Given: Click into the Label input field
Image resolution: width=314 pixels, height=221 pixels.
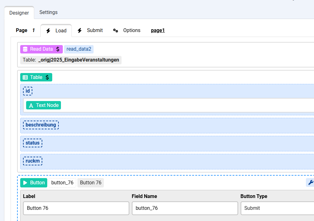Looking at the screenshot, I should point(76,208).
